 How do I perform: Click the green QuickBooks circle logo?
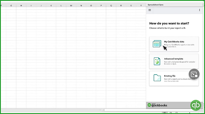click(x=195, y=105)
